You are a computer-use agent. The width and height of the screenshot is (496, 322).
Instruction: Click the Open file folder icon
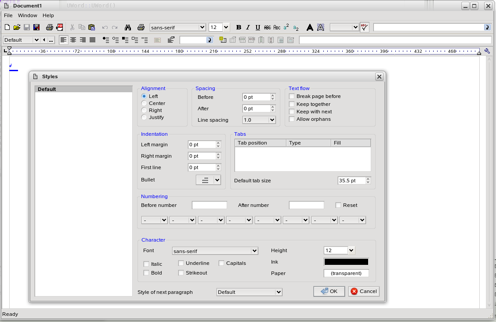pyautogui.click(x=17, y=27)
